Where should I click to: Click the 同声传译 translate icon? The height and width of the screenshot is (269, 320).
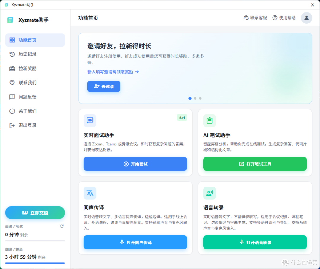coord(90,193)
